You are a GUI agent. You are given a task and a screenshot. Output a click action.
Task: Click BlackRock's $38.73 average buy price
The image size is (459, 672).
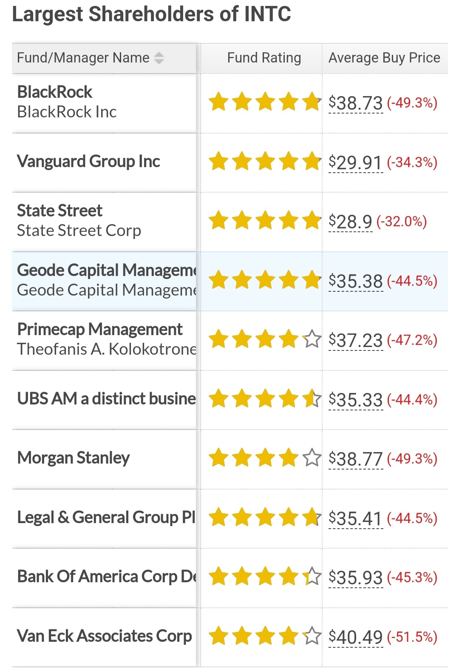[x=356, y=103]
